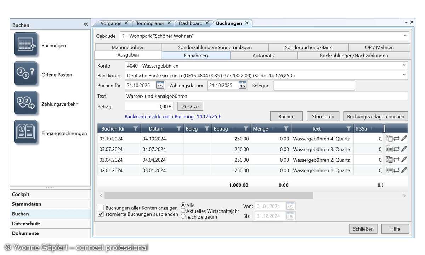Open Eingangsrechnungen sidebar icon
This screenshot has width=425, height=255.
[x=25, y=132]
